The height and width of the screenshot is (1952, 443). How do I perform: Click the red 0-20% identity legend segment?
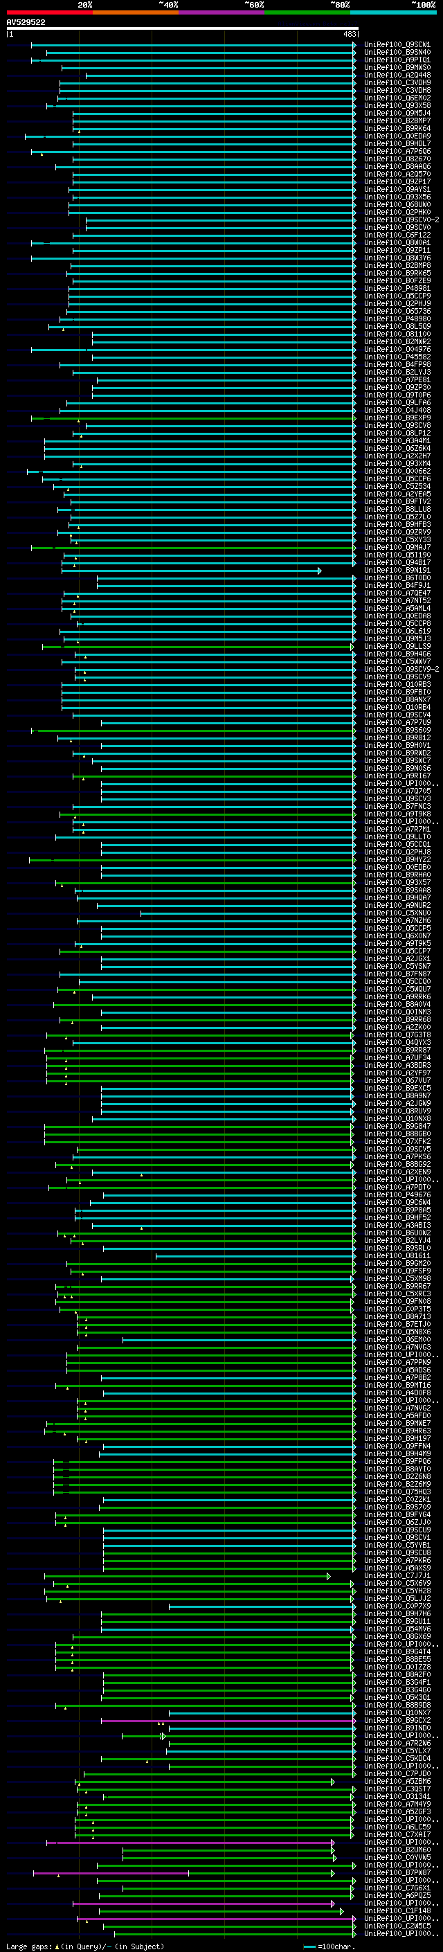click(49, 12)
